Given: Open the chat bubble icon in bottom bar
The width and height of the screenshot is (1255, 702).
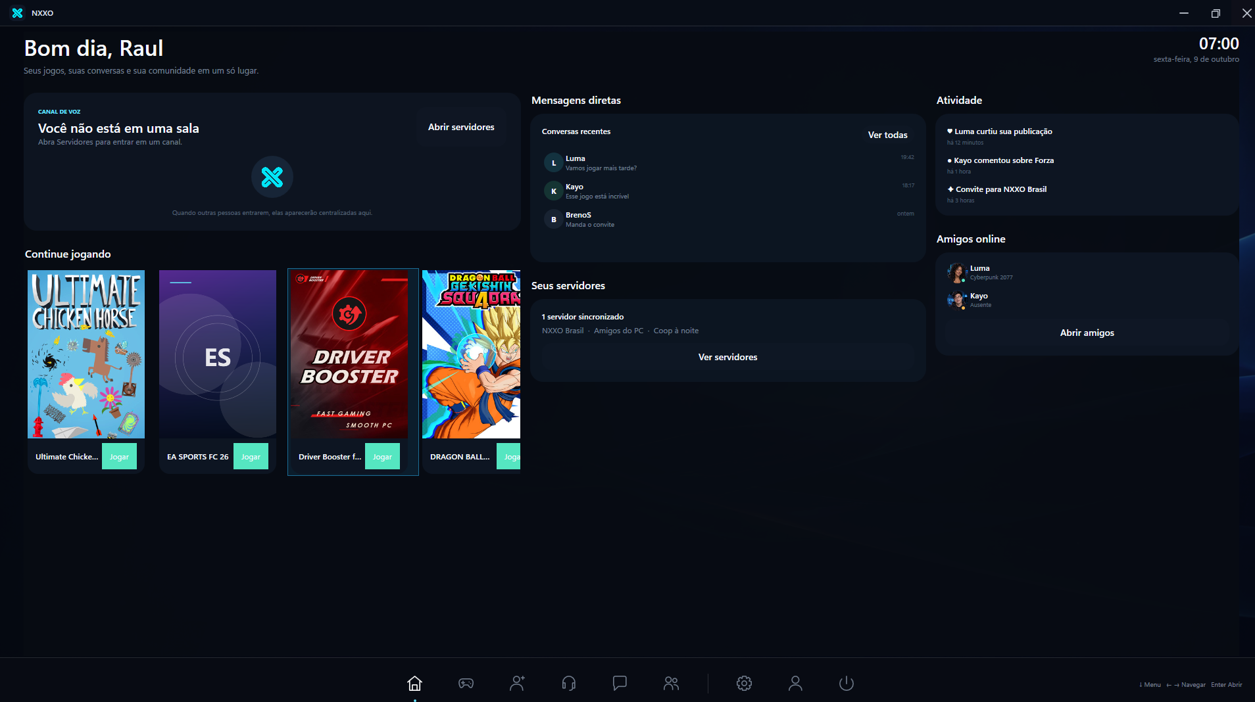Looking at the screenshot, I should coord(620,684).
